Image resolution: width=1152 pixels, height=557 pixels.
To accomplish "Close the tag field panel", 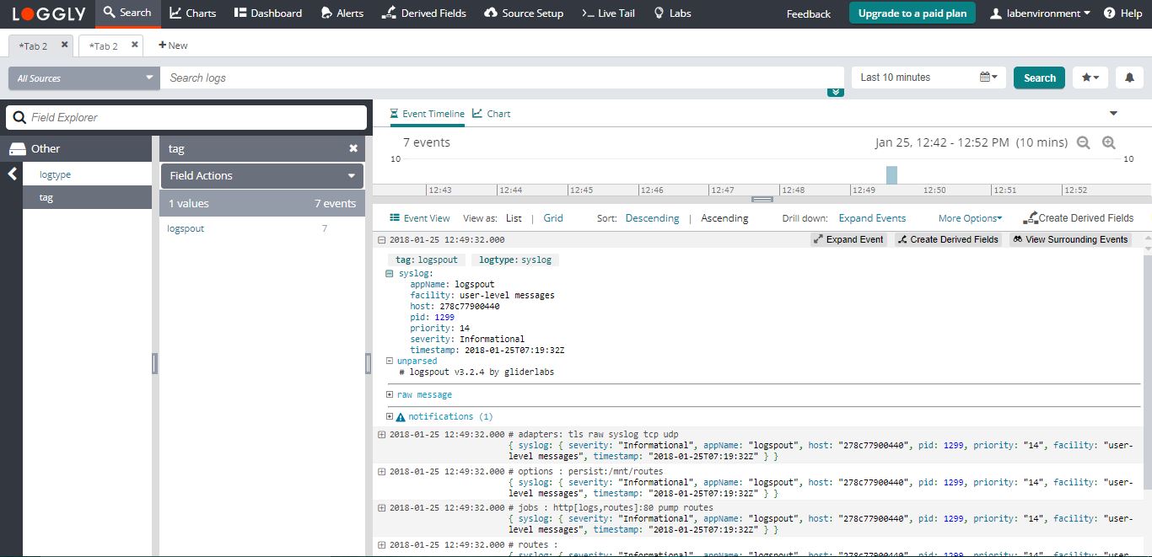I will (x=353, y=148).
